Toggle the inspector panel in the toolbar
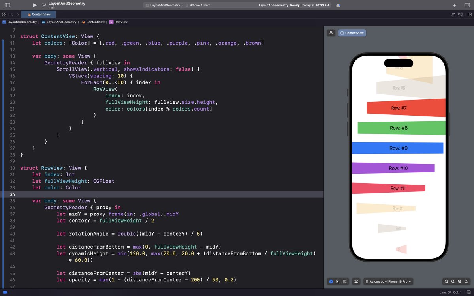474x296 pixels. pos(466,5)
